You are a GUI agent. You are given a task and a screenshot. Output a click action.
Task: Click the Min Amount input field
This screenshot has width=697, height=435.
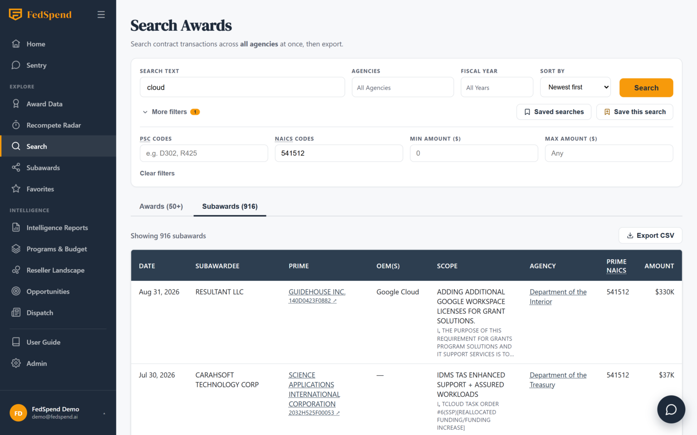pyautogui.click(x=474, y=153)
